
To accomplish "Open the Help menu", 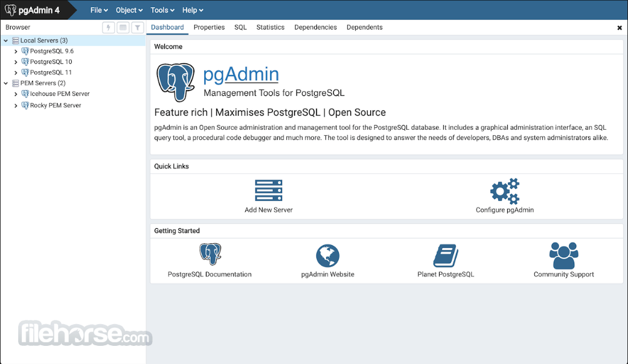I will tap(193, 10).
